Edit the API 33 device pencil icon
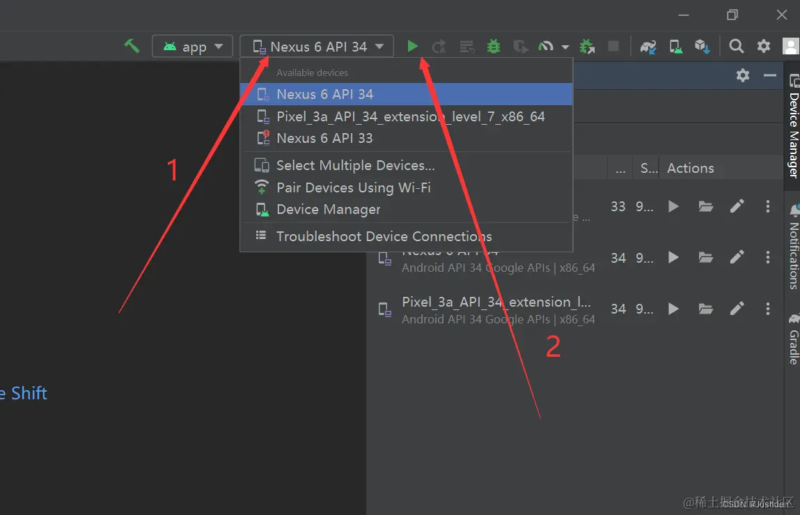 pyautogui.click(x=737, y=206)
